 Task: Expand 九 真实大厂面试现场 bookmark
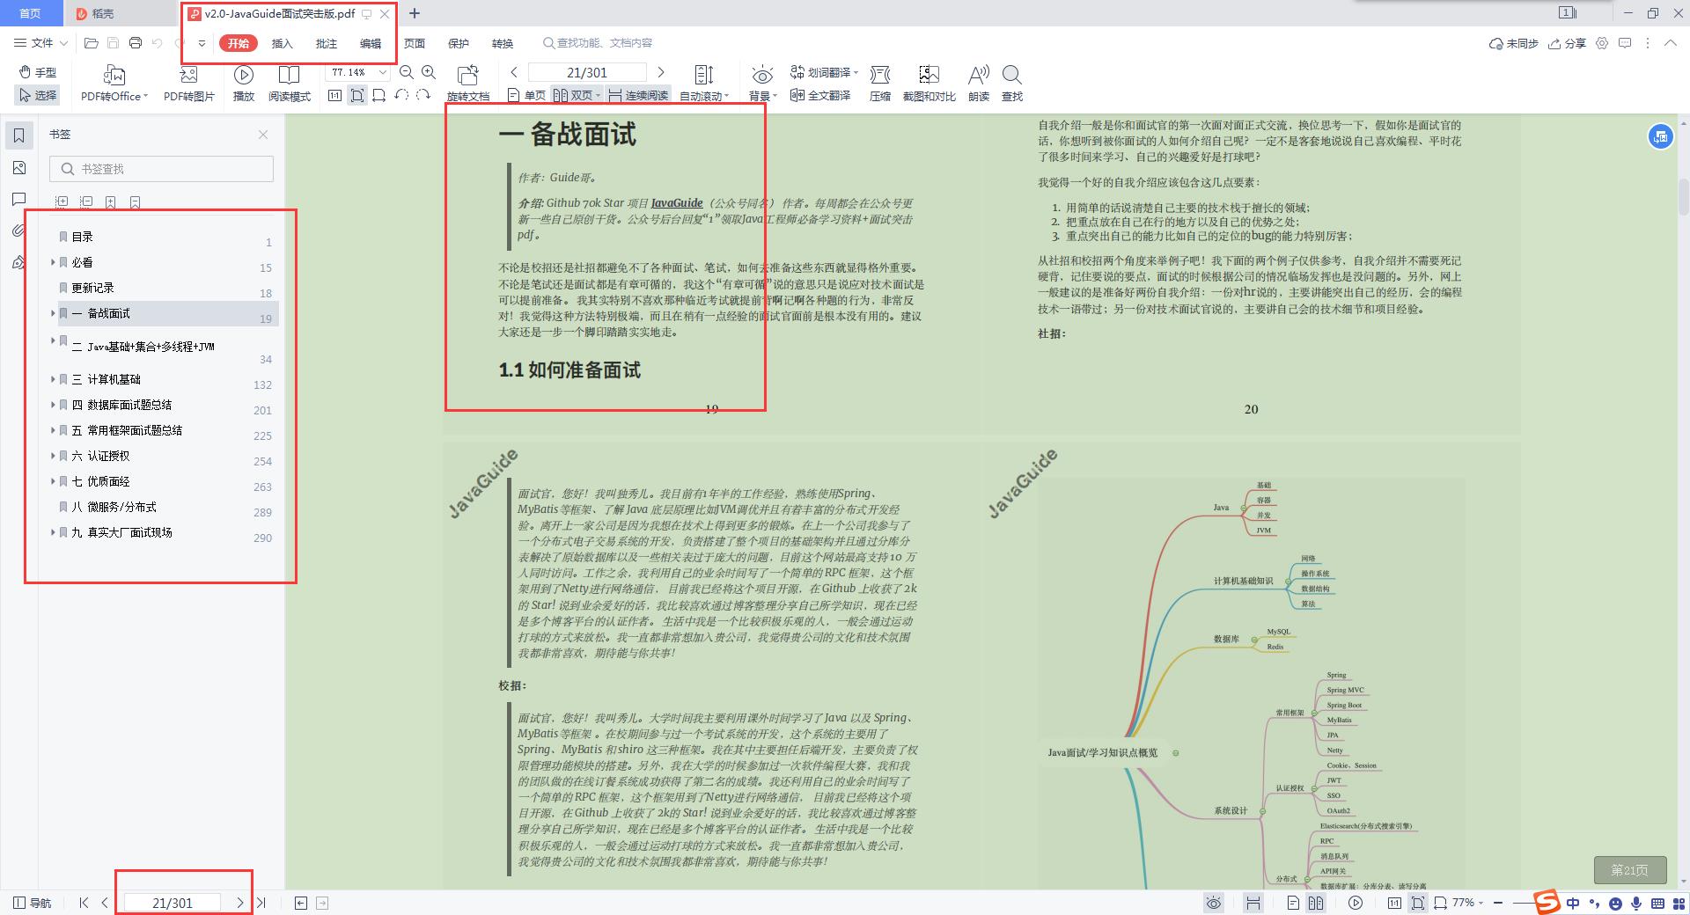pos(53,532)
